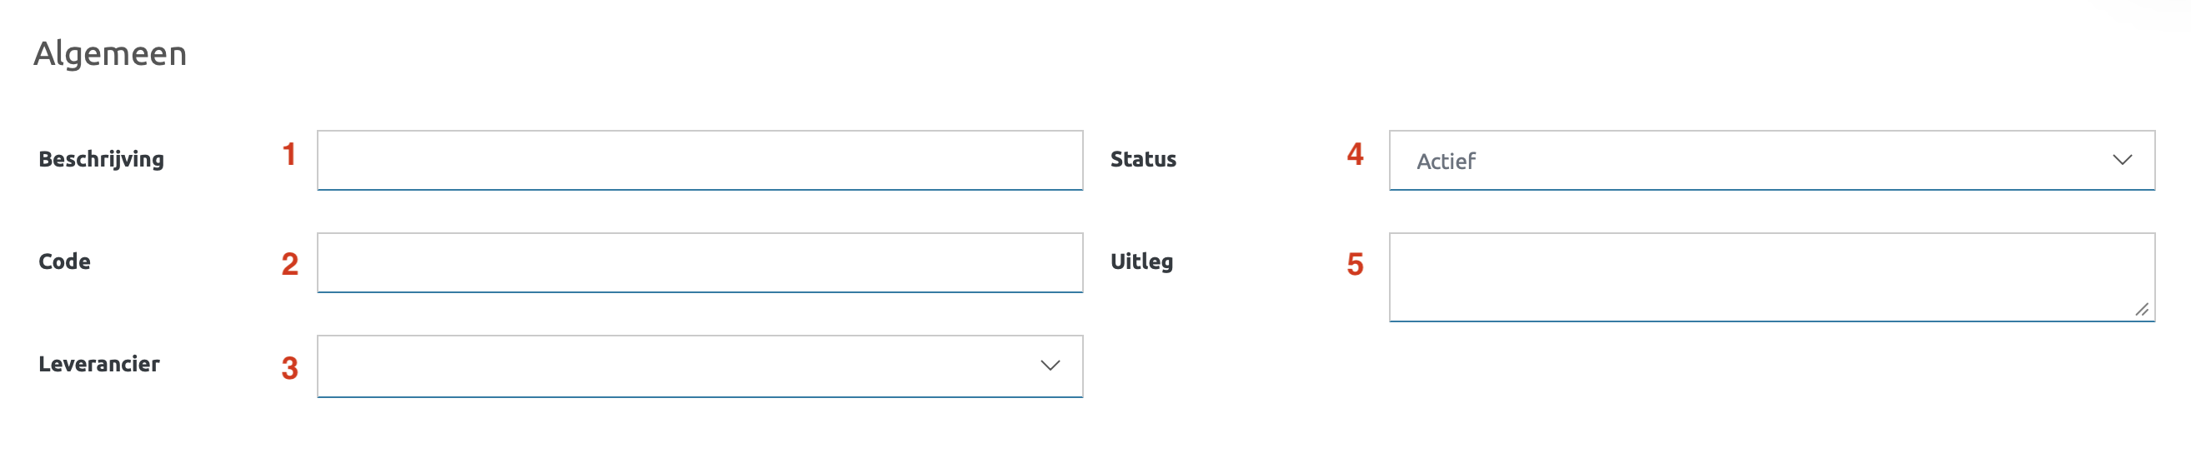
Task: Click the Beschrijving field label
Action: [x=101, y=160]
